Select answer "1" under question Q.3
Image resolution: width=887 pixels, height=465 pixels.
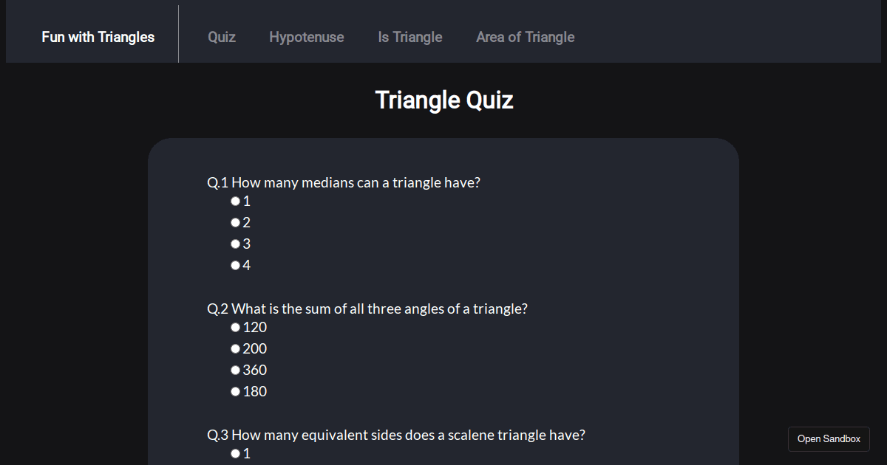235,453
